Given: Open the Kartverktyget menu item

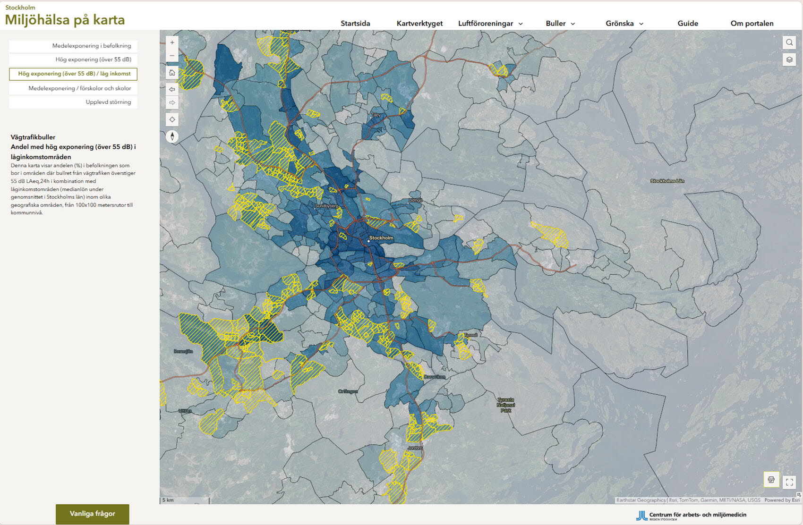Looking at the screenshot, I should coord(419,24).
